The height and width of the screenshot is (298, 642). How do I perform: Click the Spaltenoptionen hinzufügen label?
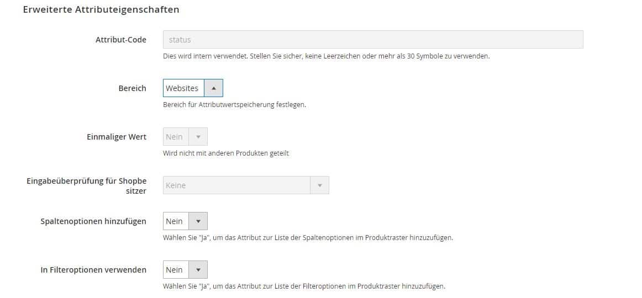click(x=93, y=221)
